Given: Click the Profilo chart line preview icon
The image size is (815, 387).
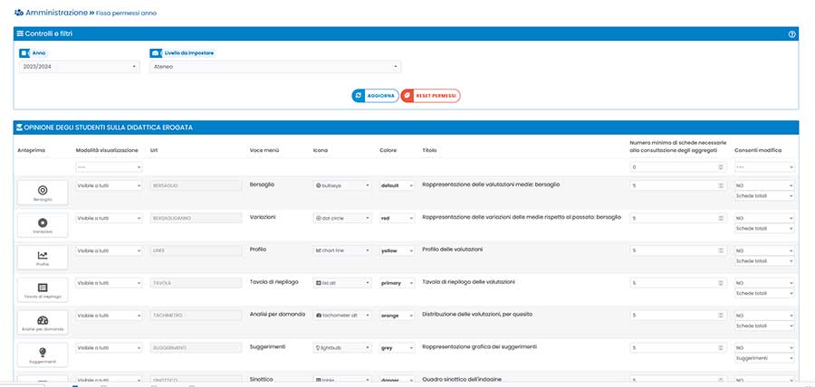Looking at the screenshot, I should pyautogui.click(x=43, y=256).
